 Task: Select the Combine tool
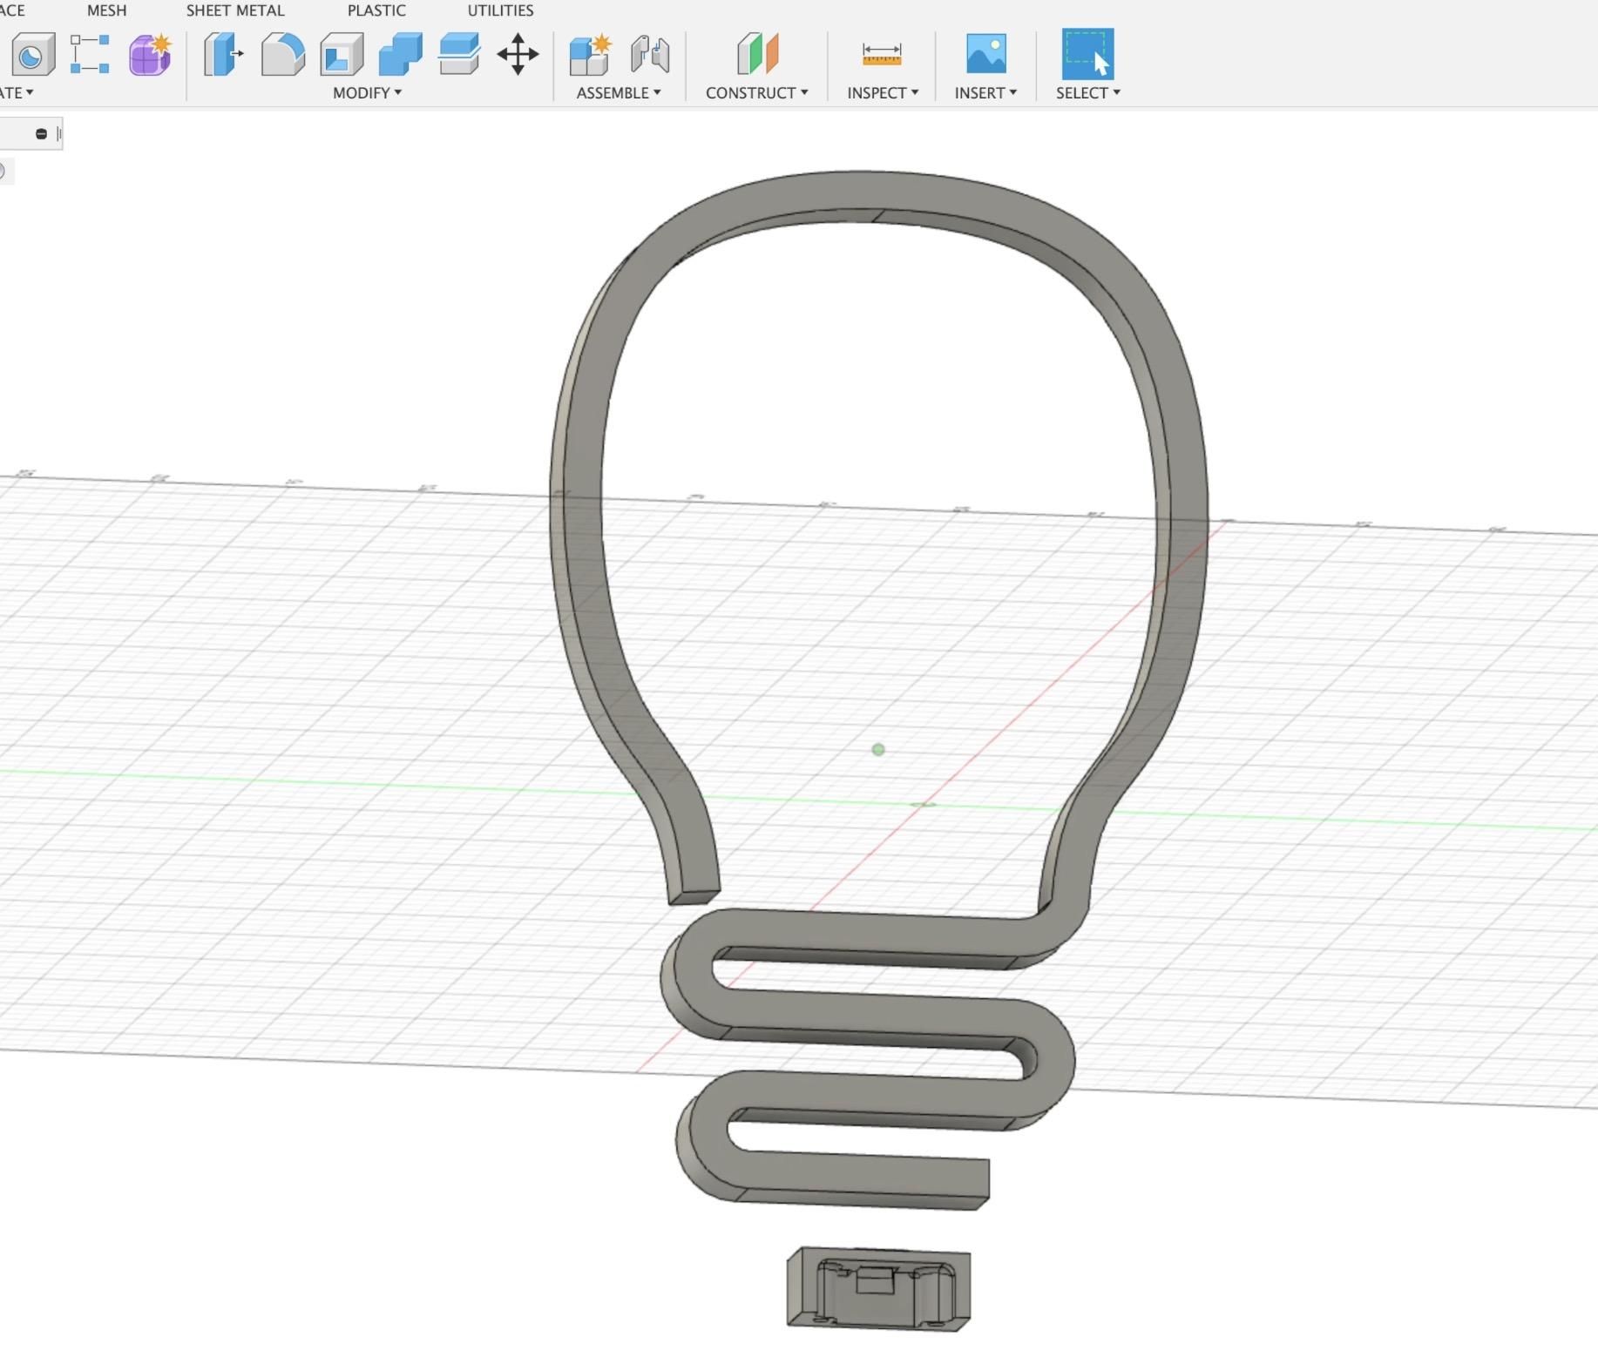[x=400, y=54]
